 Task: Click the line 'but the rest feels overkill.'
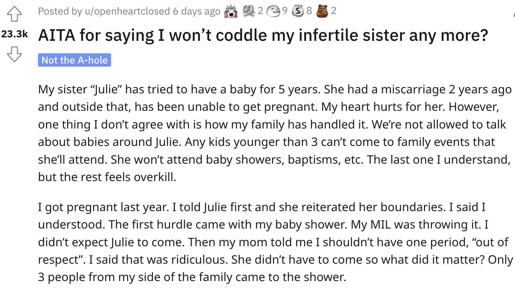tap(107, 177)
